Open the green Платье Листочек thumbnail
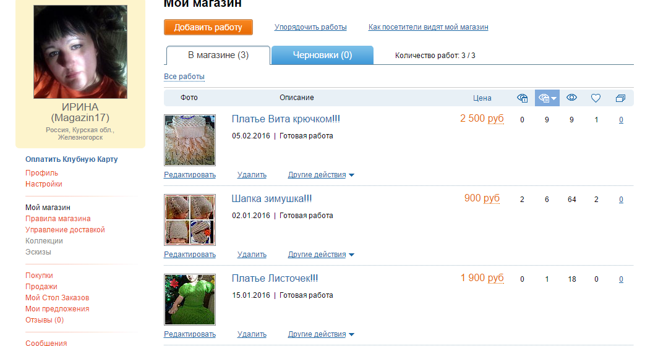Viewport: 658px width, 346px height. [190, 300]
